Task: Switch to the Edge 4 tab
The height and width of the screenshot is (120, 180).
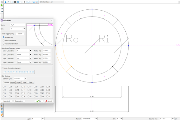Action: point(31,82)
